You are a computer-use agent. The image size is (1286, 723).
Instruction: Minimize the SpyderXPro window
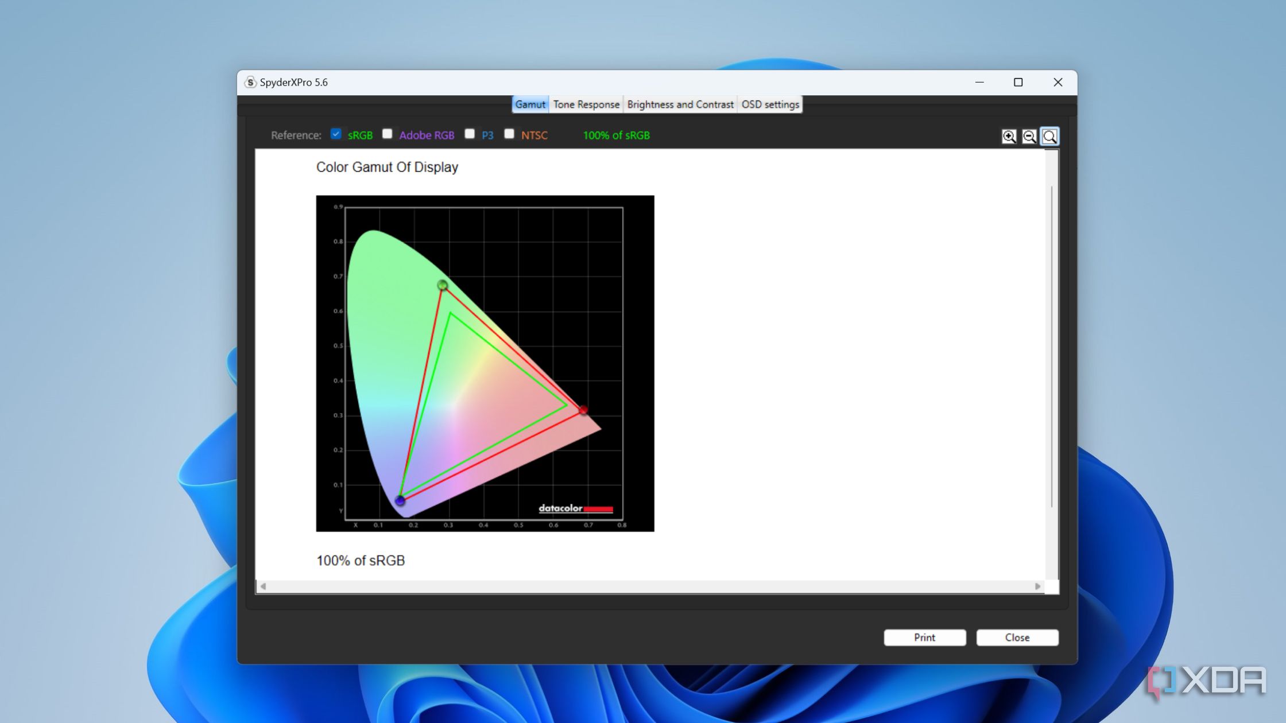pos(979,82)
